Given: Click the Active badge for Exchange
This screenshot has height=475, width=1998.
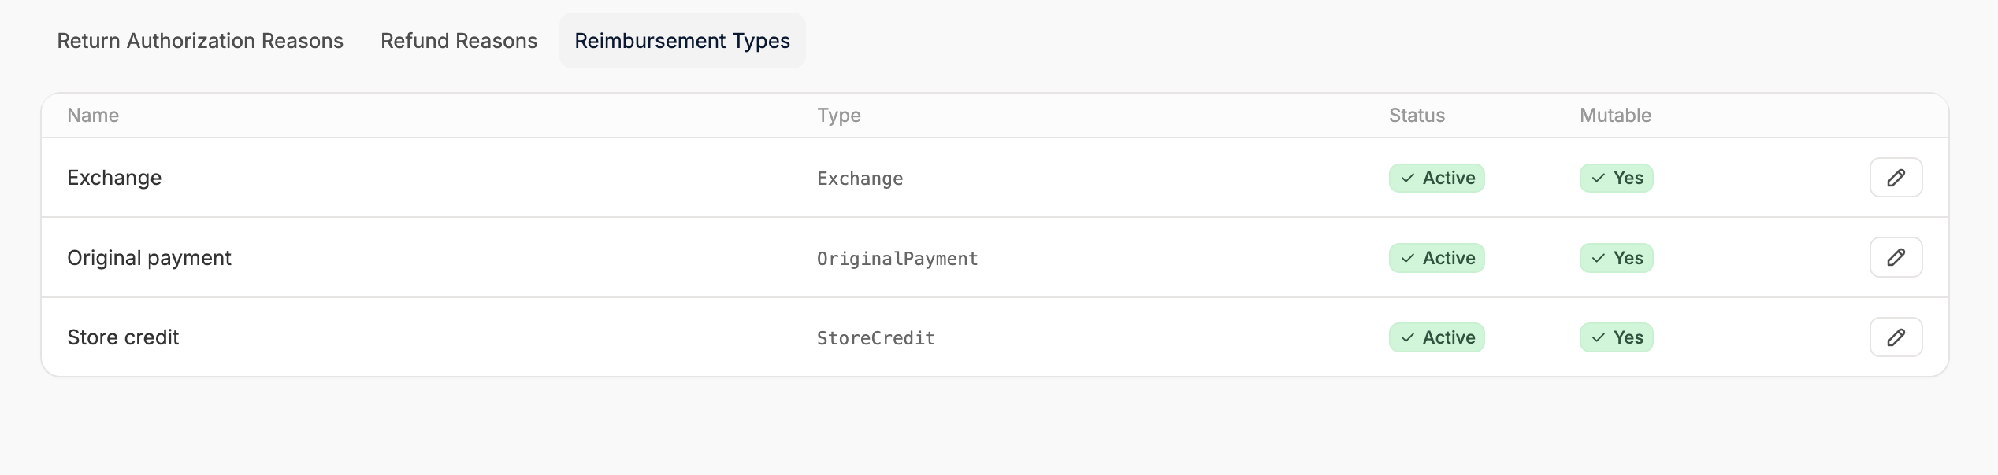Looking at the screenshot, I should pyautogui.click(x=1436, y=178).
